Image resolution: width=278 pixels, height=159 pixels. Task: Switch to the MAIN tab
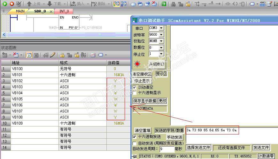(20, 11)
